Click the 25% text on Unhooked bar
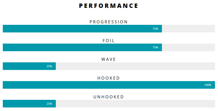 pos(49,104)
